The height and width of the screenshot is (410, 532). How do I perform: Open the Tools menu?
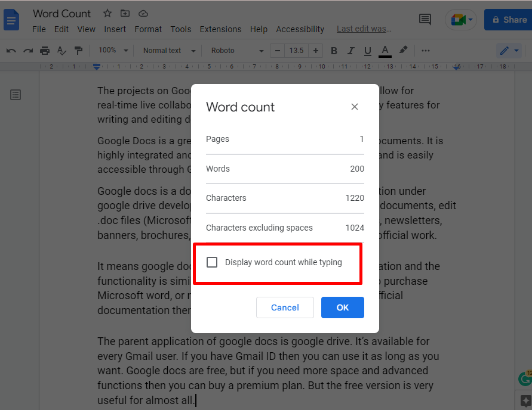(181, 29)
